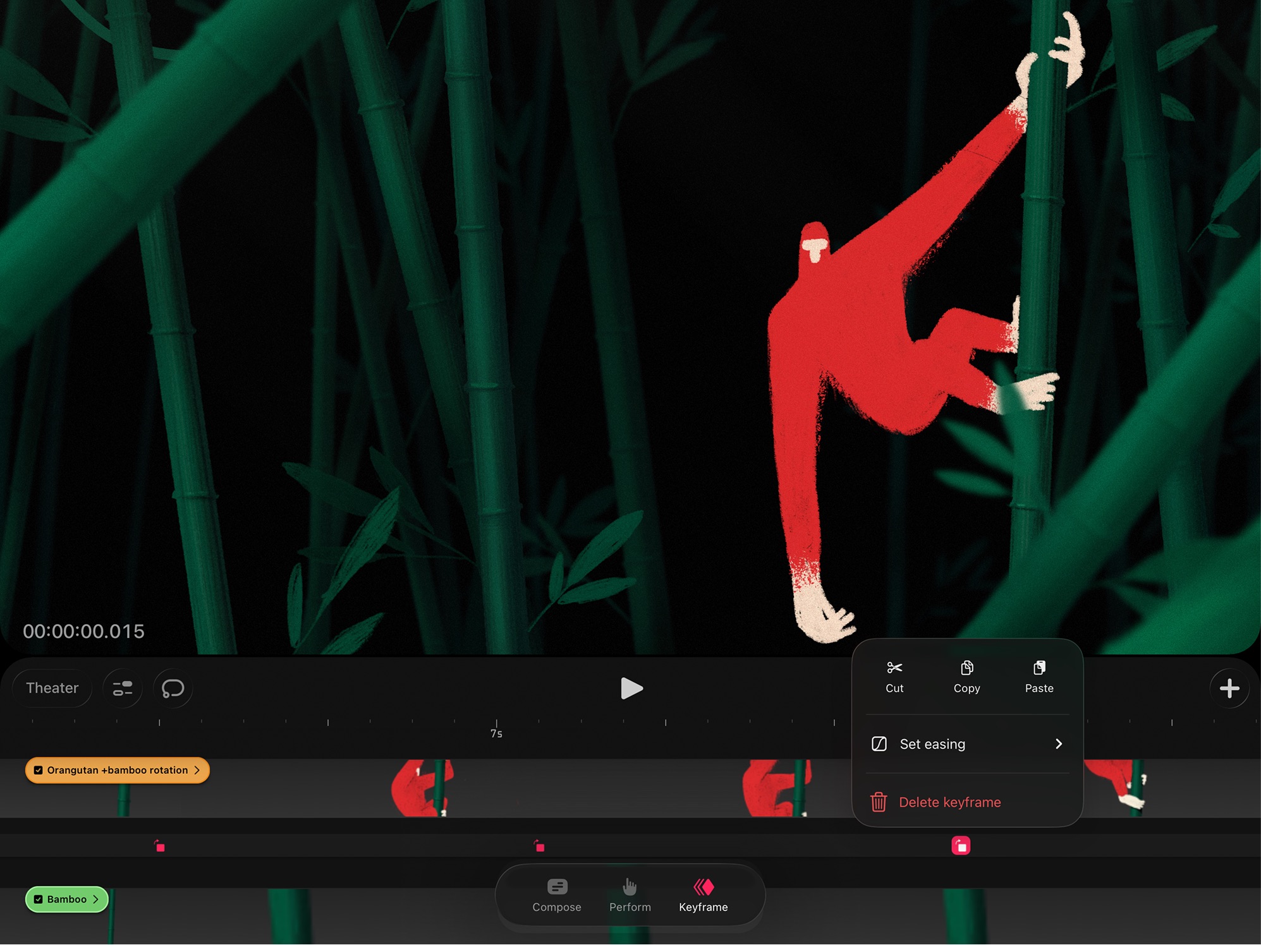
Task: Toggle the loop playback icon
Action: point(173,689)
